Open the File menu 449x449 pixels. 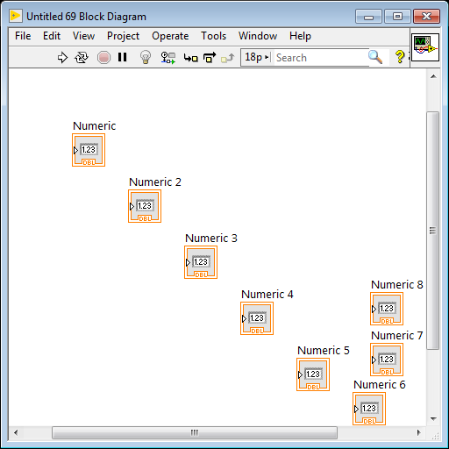[x=23, y=36]
